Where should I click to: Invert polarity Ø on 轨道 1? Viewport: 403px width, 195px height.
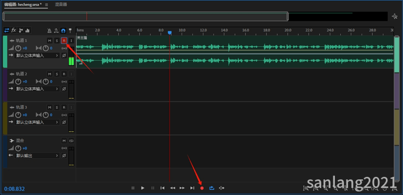64,55
